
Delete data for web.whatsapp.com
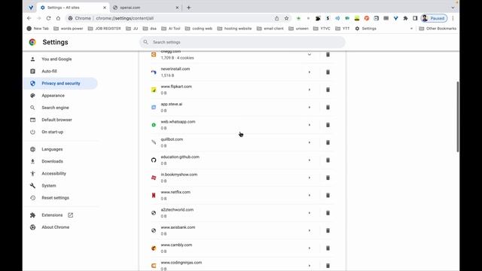click(x=328, y=125)
